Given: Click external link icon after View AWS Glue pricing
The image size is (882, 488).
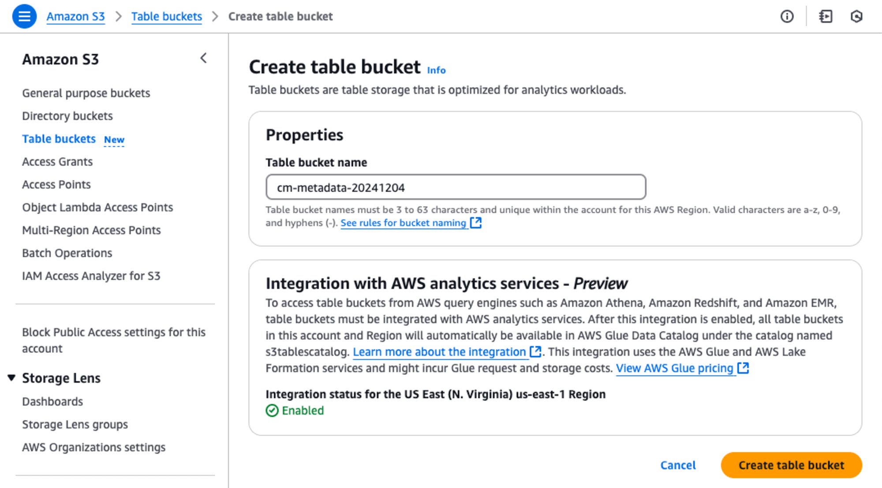Looking at the screenshot, I should pos(743,368).
